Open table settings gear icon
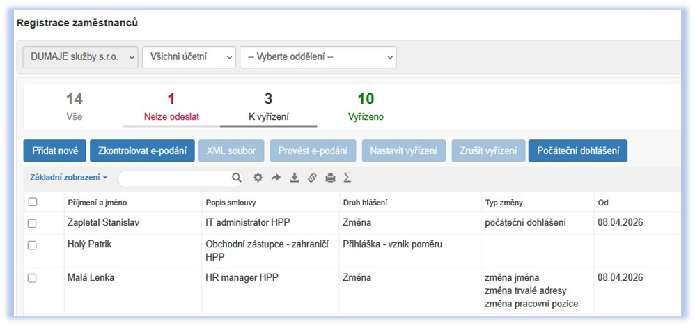This screenshot has width=695, height=326. [258, 178]
